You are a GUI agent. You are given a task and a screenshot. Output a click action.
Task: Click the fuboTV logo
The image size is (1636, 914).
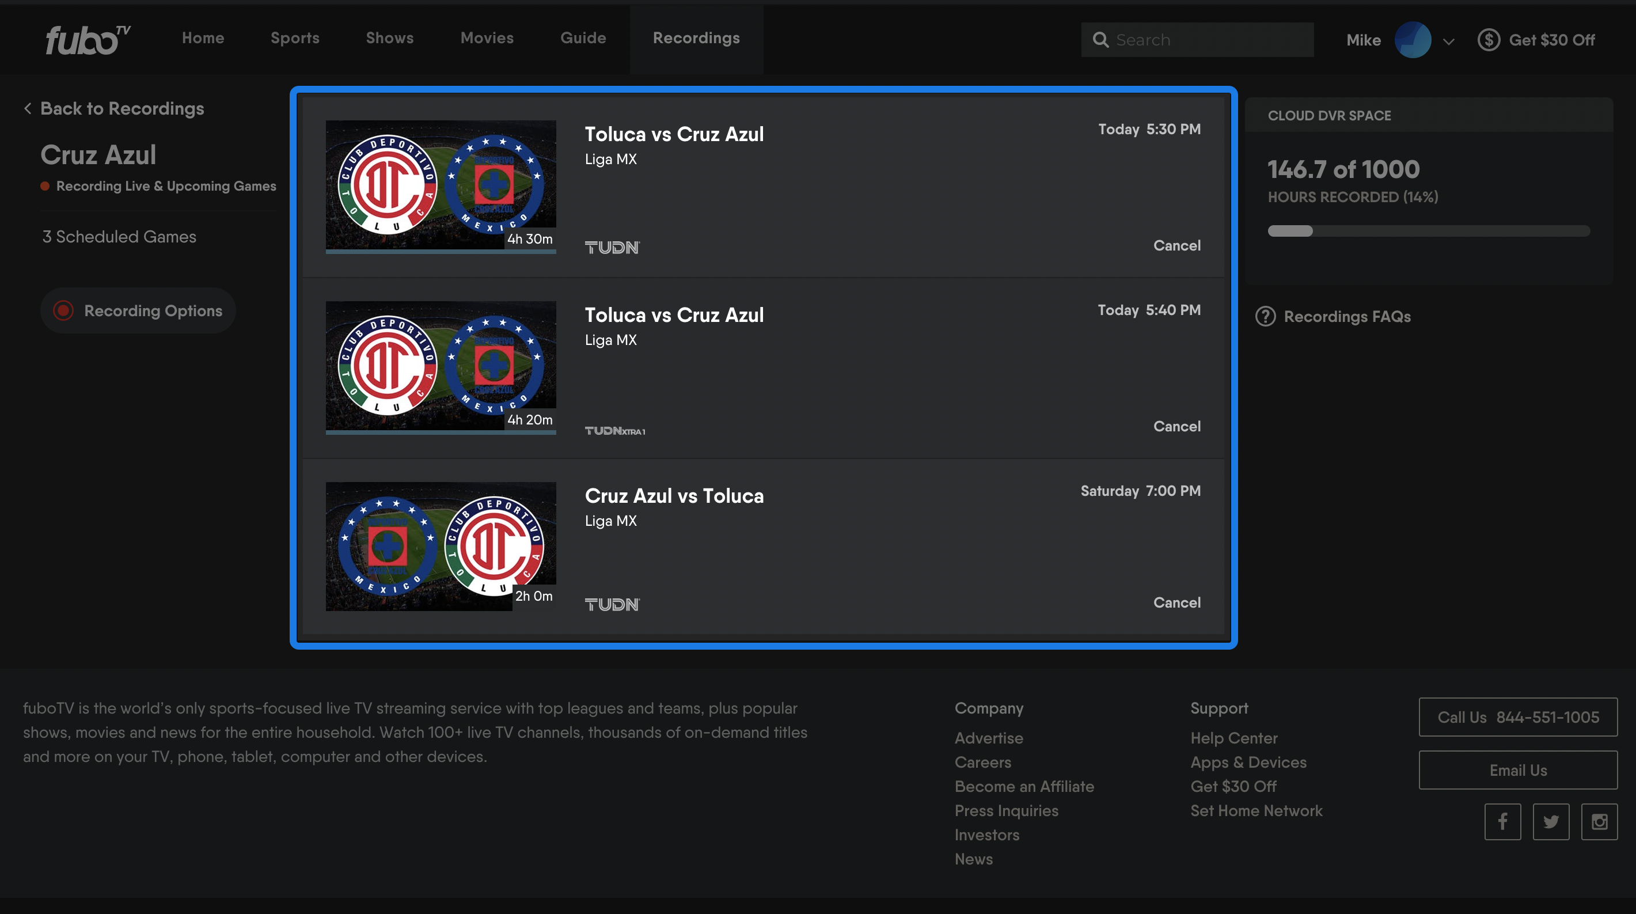[x=88, y=39]
